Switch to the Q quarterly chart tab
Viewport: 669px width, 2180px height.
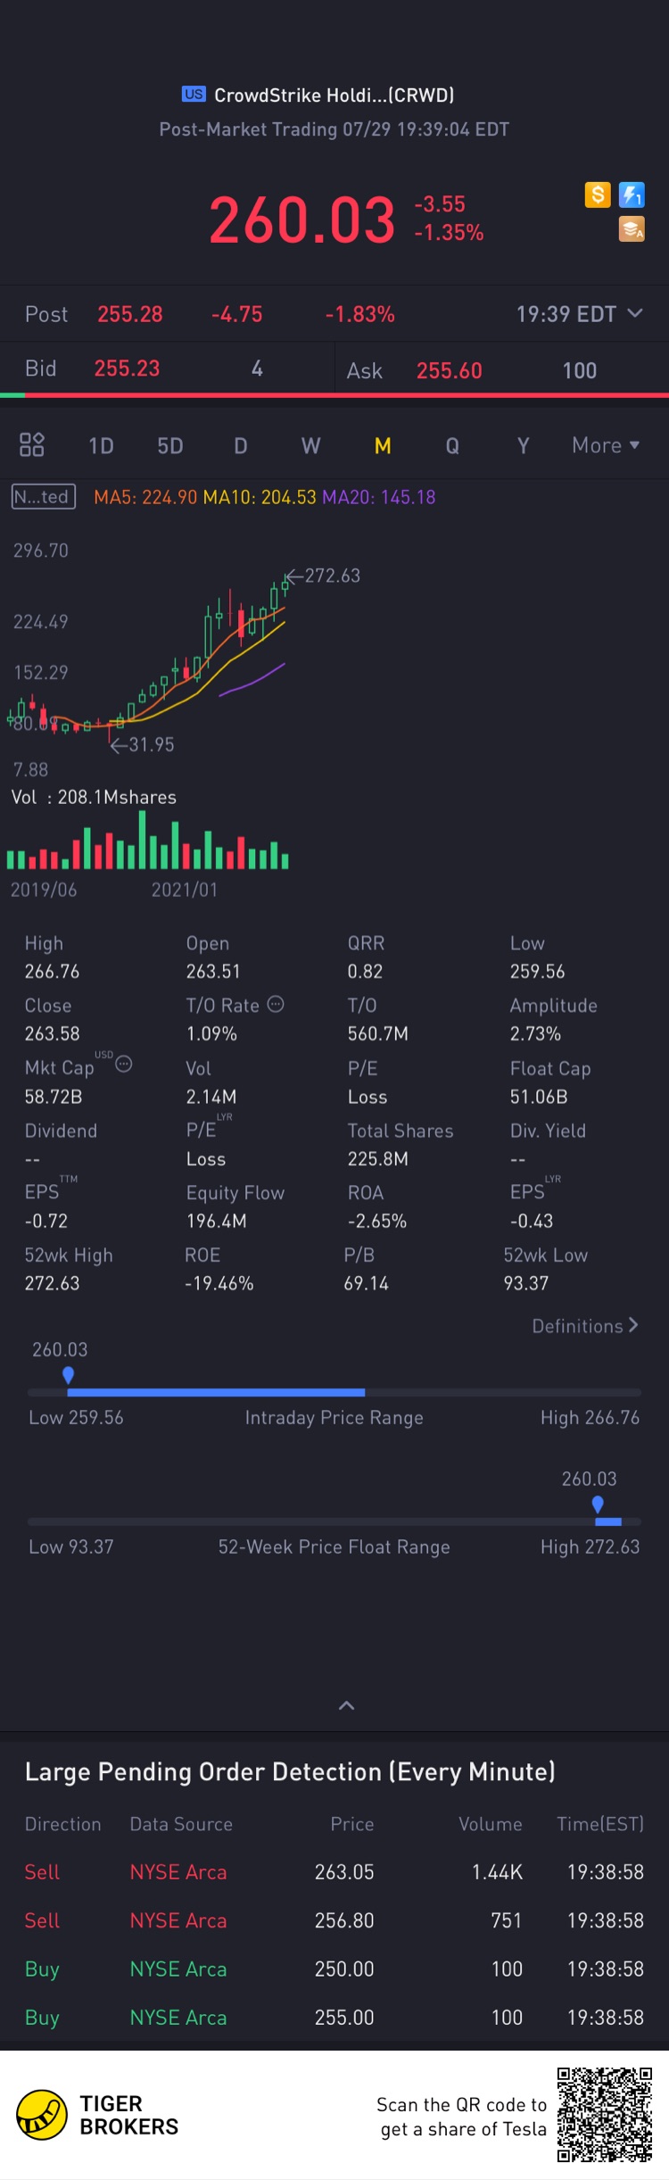[x=452, y=446]
